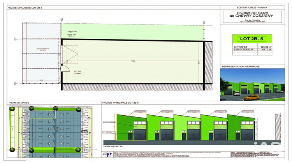The width and height of the screenshot is (292, 163).
Task: Click the numbered sign 5 on the facade
Action: 130,132
